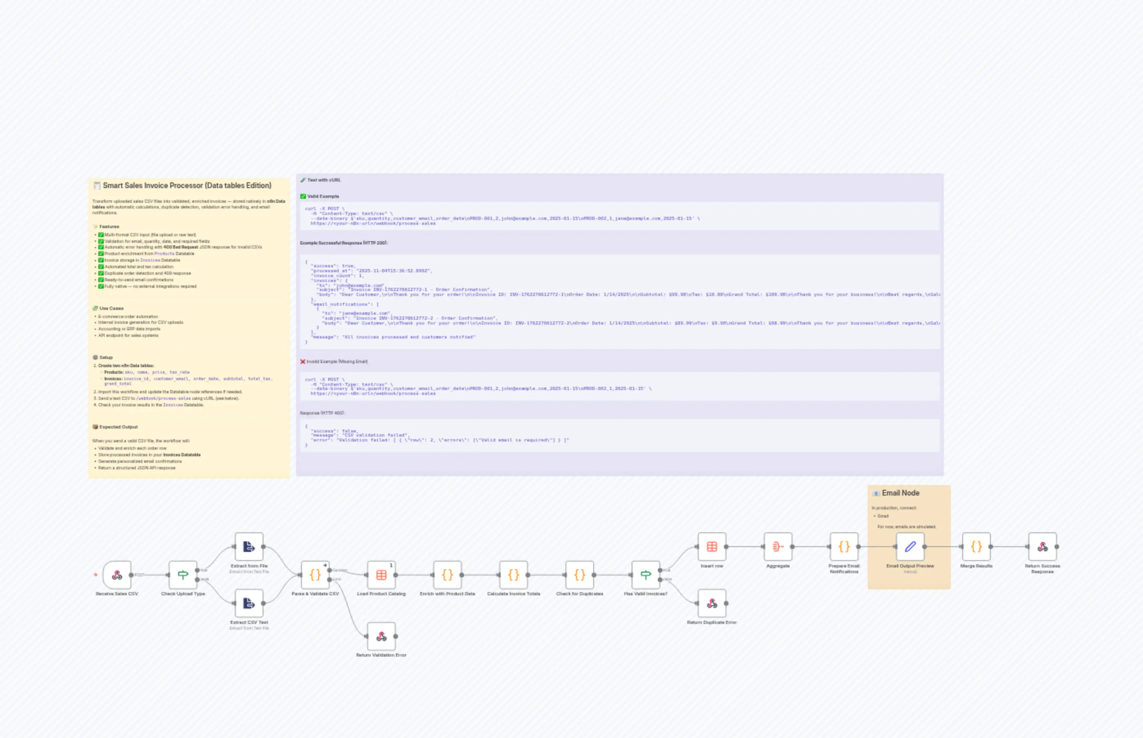The height and width of the screenshot is (738, 1143).
Task: Click the Return Validation Error node
Action: (x=381, y=636)
